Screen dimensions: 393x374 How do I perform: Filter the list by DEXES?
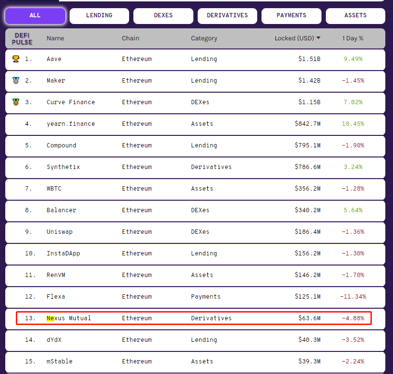tap(163, 15)
